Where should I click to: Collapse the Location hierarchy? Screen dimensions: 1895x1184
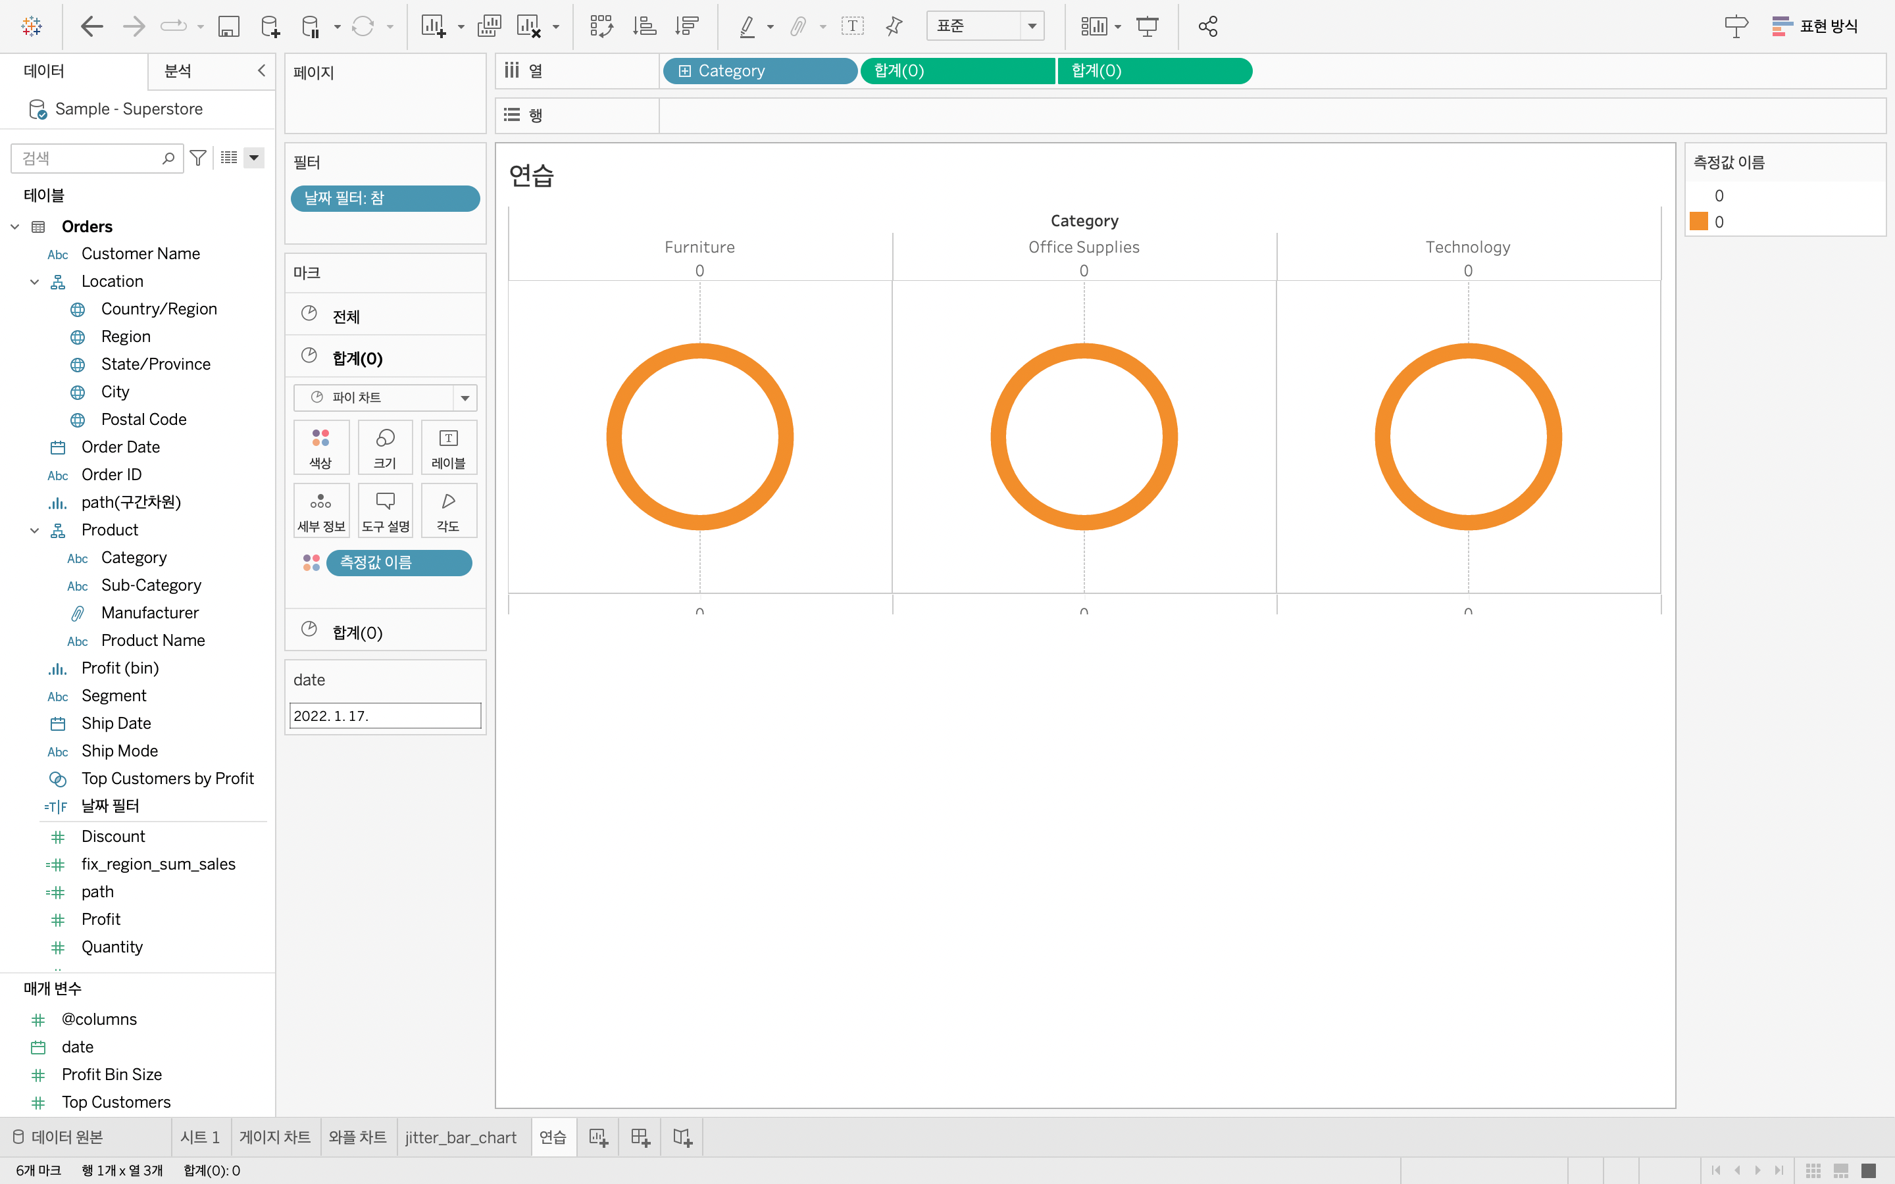[34, 282]
